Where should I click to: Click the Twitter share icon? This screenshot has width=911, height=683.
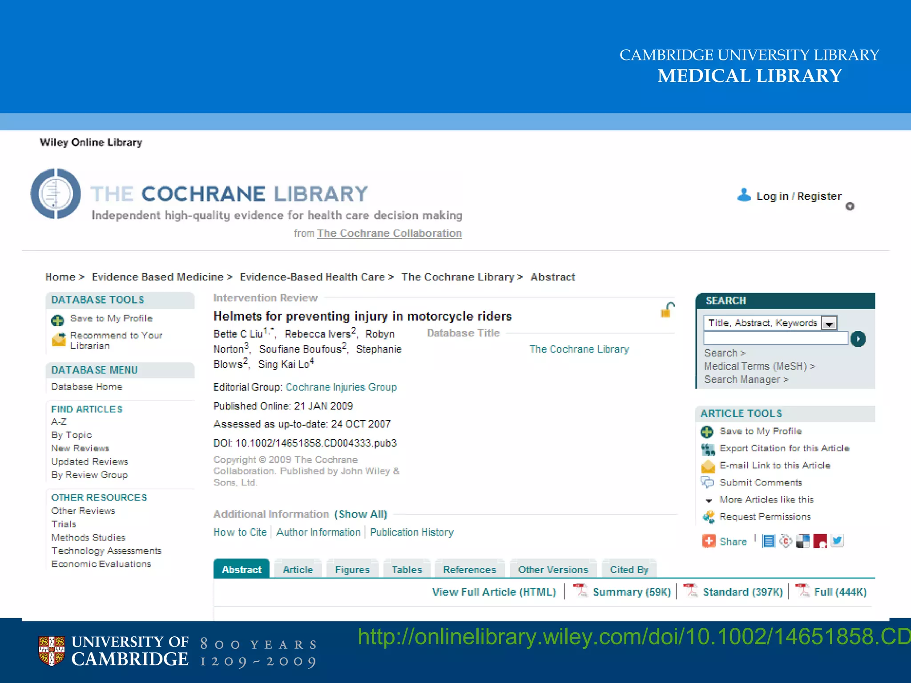click(x=837, y=541)
